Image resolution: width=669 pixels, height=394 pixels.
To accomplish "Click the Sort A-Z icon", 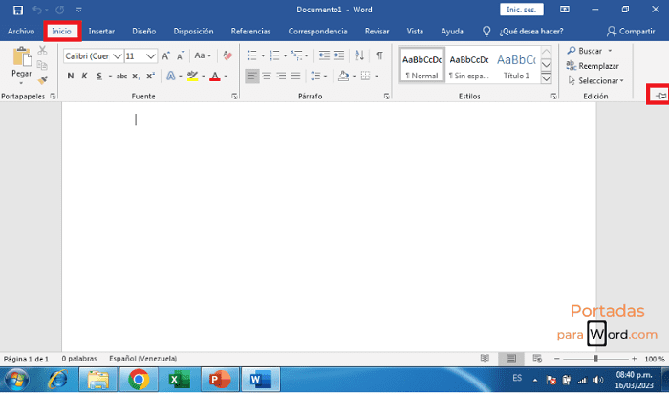I will [358, 55].
